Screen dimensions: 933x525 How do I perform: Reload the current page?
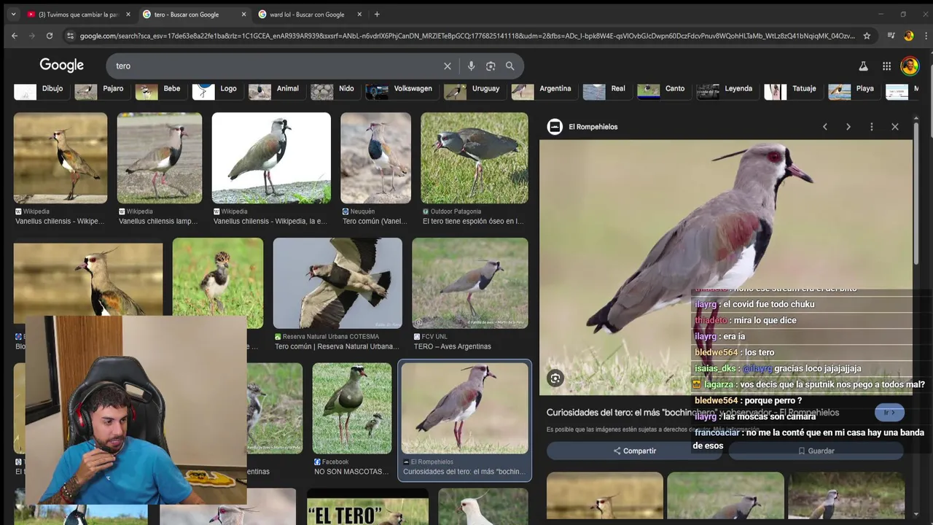[50, 36]
